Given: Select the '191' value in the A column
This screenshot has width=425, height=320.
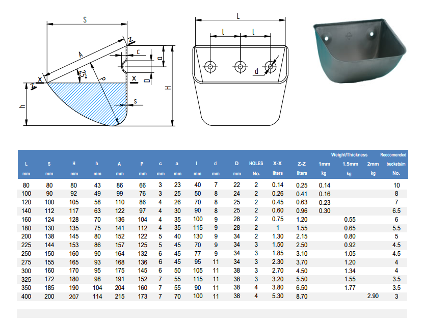Looking at the screenshot, I should [x=120, y=279].
